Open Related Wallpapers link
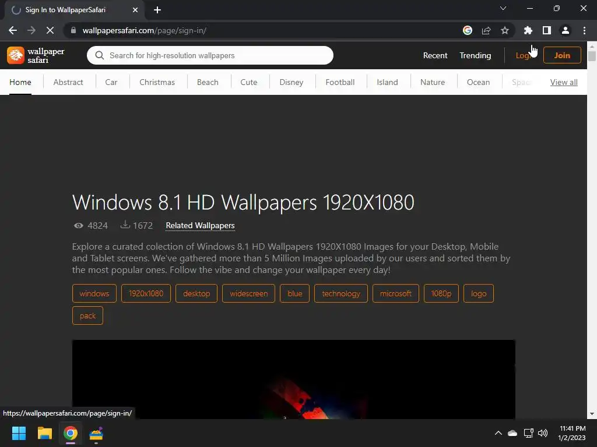This screenshot has width=597, height=447. tap(201, 225)
